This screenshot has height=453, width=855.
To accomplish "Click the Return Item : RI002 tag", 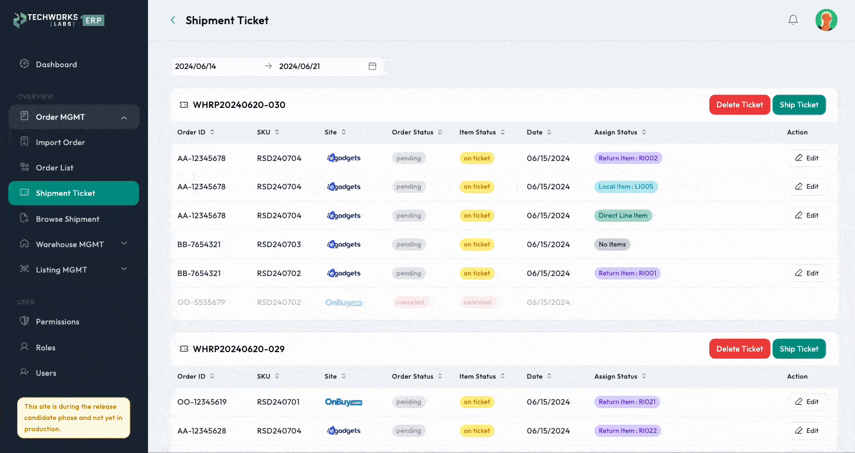I will pos(628,158).
